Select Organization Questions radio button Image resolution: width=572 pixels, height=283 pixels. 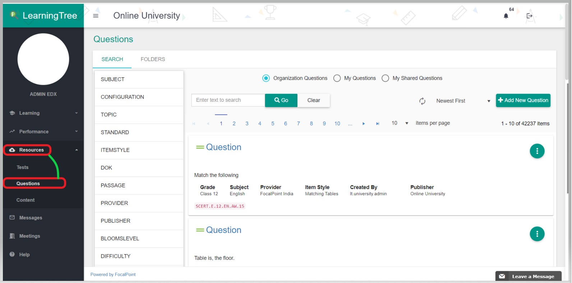coord(266,78)
